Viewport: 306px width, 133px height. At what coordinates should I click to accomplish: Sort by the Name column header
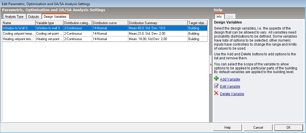pos(19,23)
